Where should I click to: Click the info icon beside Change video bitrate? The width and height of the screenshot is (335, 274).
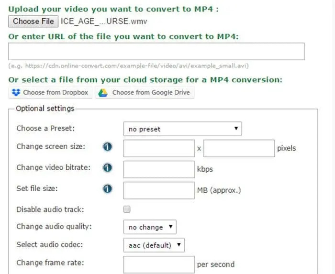pos(108,168)
